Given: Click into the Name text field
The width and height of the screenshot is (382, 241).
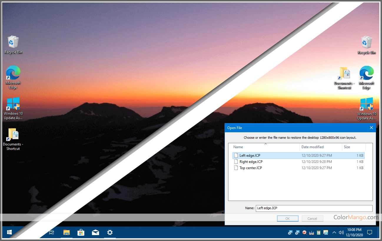Looking at the screenshot, I should tap(314, 208).
